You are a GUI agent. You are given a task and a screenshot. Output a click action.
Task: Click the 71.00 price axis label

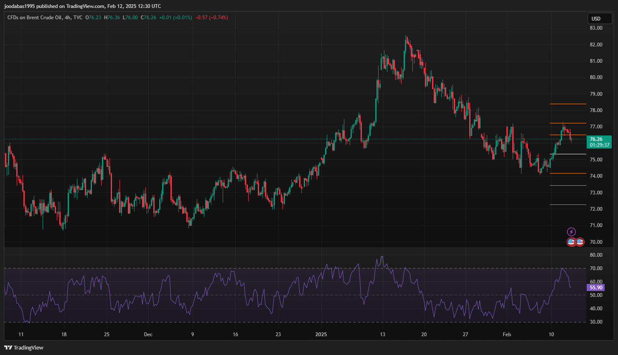[x=596, y=225]
